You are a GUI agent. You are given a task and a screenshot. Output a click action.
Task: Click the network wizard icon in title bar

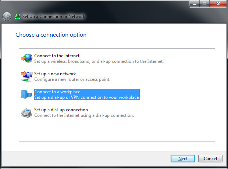pos(17,16)
